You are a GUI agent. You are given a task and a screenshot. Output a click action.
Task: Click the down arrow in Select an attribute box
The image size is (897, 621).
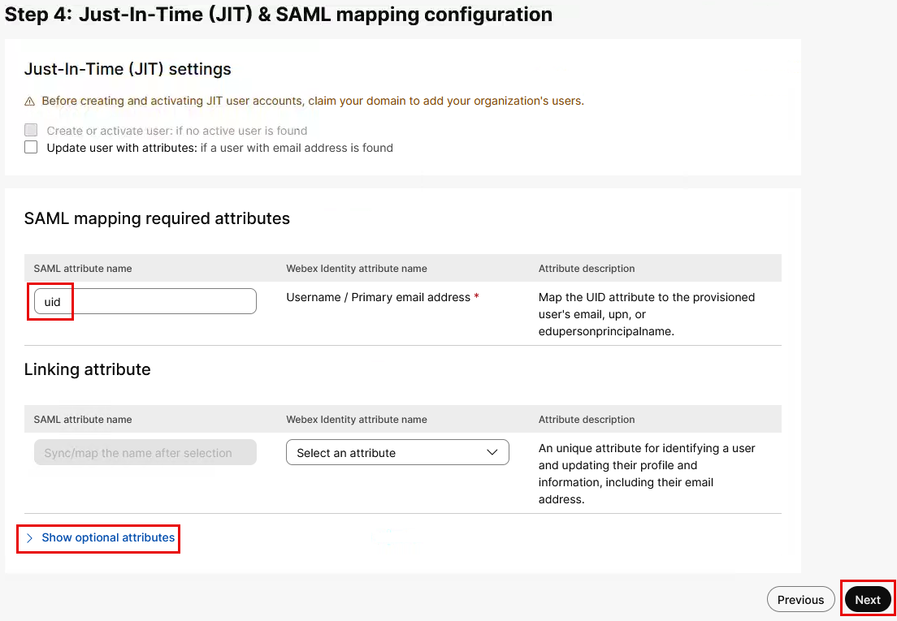click(x=492, y=453)
